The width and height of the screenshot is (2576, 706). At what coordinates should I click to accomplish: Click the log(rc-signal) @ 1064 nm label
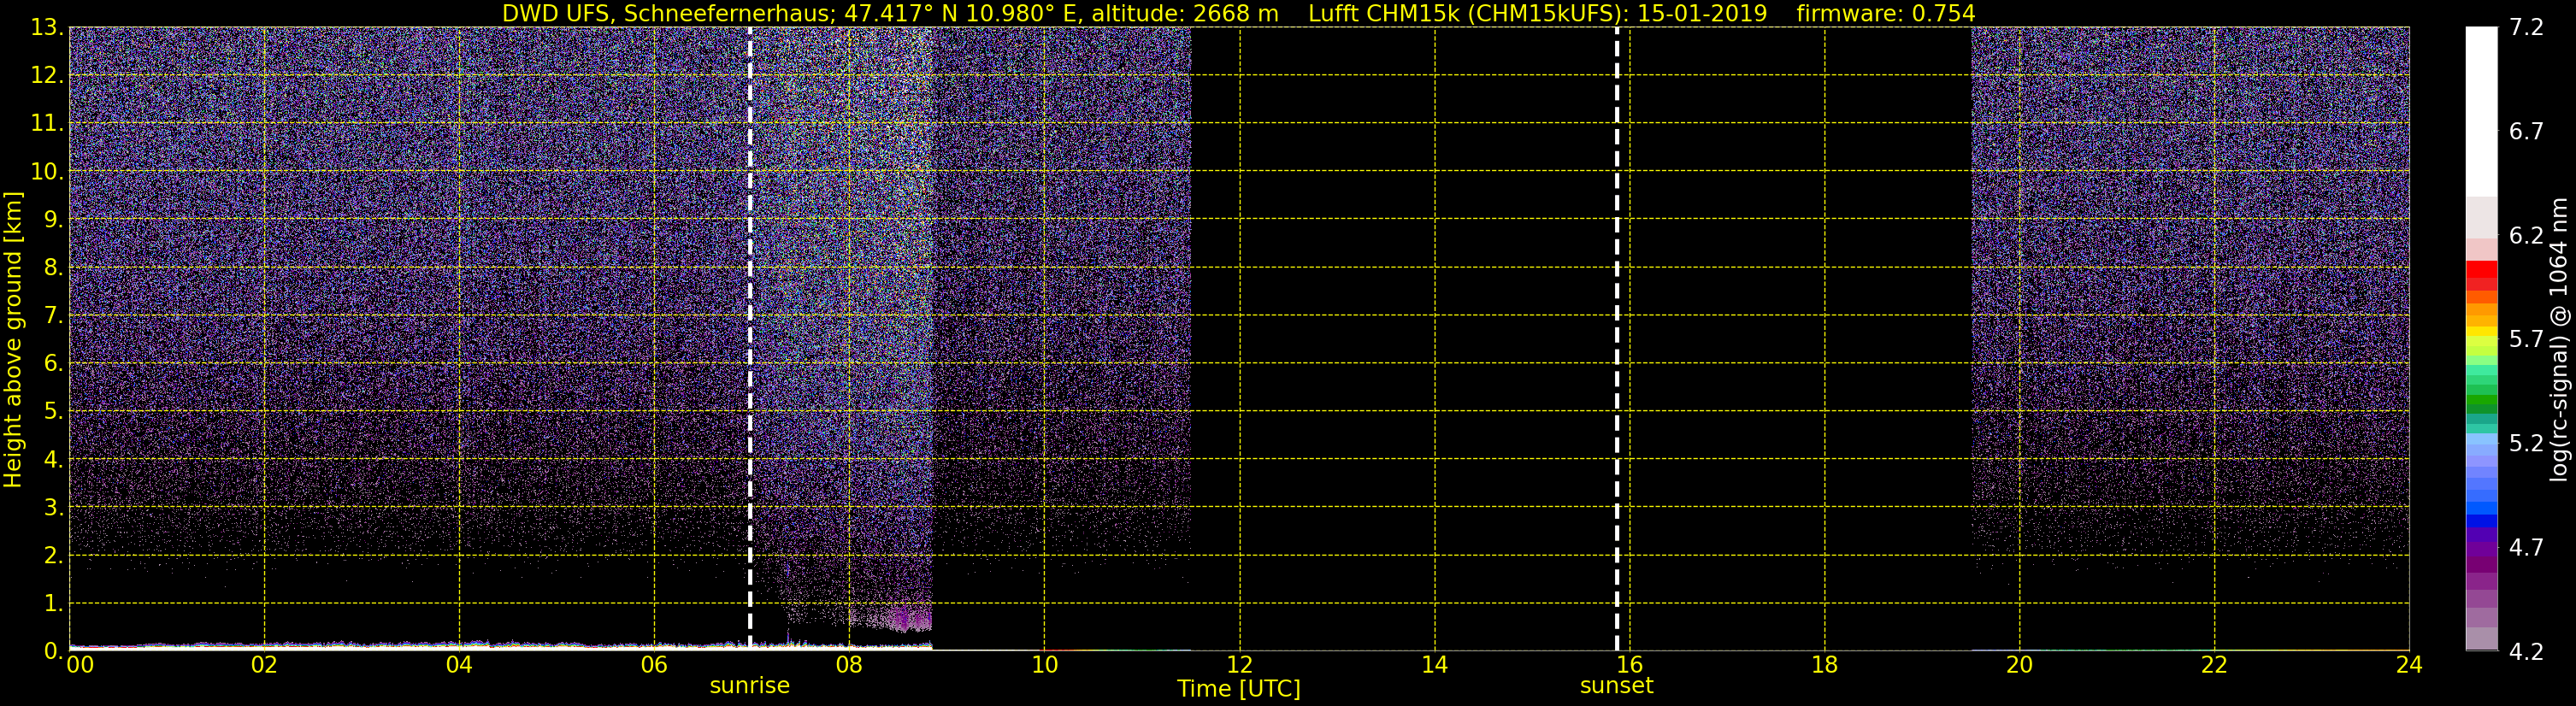click(2558, 339)
